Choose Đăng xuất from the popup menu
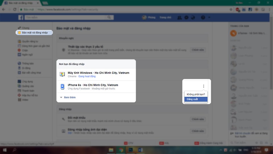The width and height of the screenshot is (273, 154). click(196, 99)
